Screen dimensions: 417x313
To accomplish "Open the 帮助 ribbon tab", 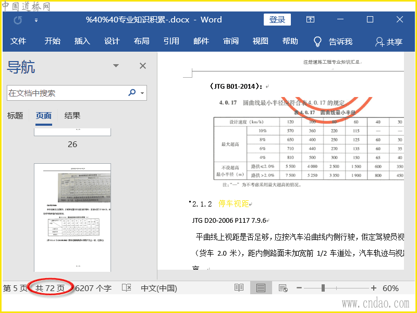I will point(290,41).
